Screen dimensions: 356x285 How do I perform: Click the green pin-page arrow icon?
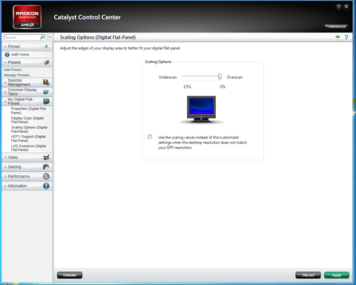337,37
